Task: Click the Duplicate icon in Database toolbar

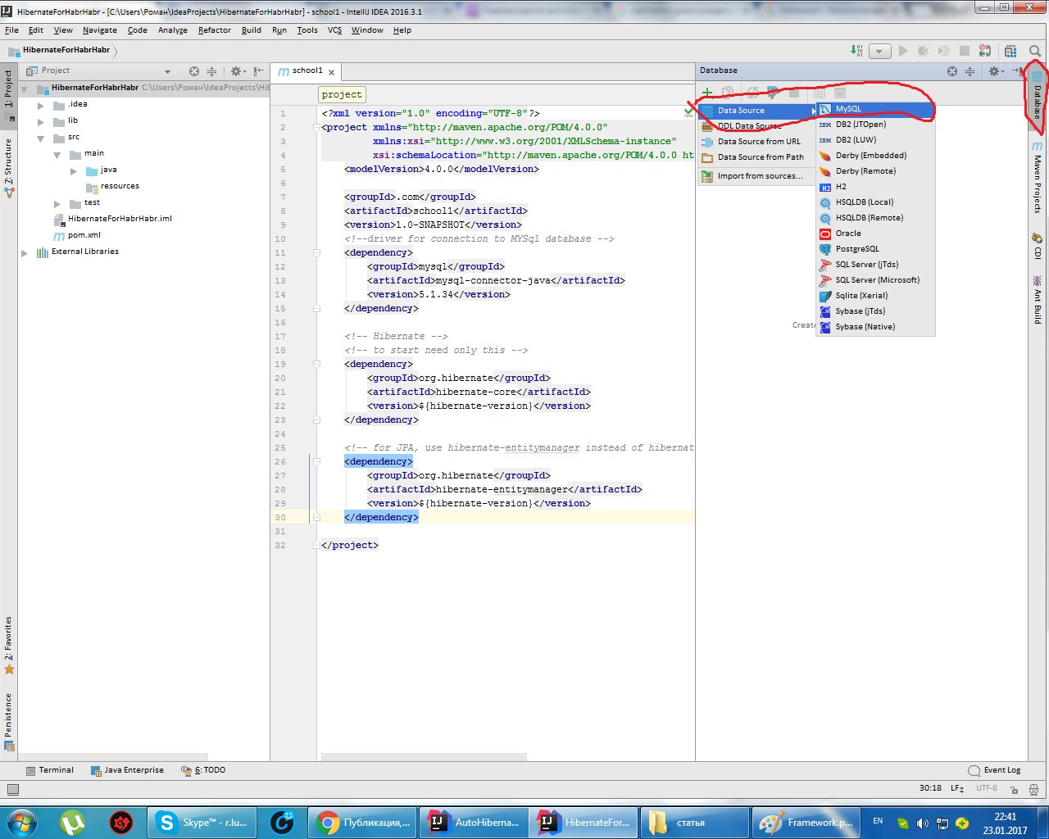Action: 727,92
